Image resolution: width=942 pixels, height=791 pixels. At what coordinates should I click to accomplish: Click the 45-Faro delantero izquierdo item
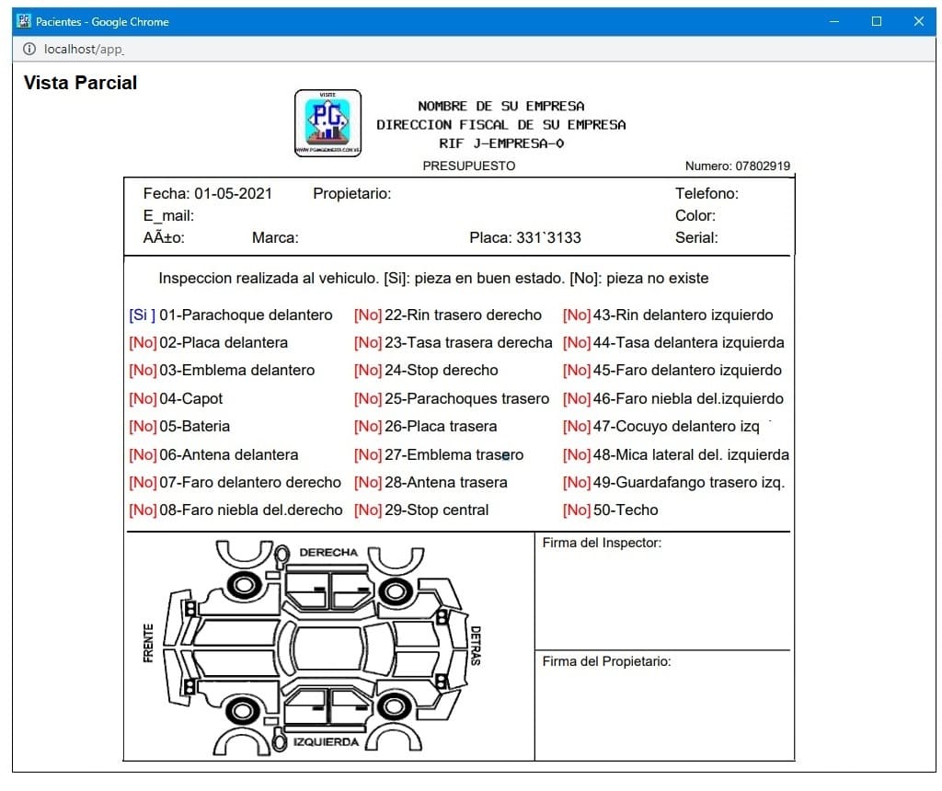point(687,370)
